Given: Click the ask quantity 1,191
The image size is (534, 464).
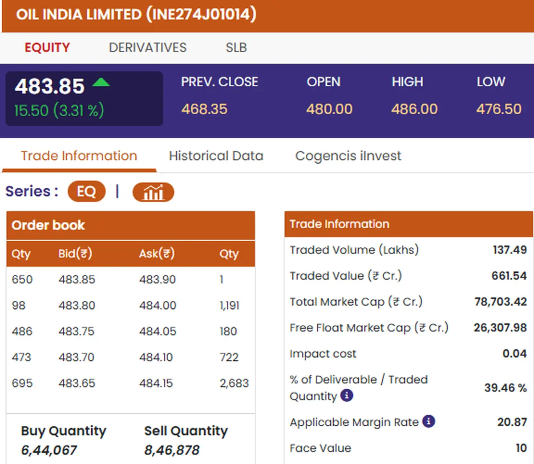Looking at the screenshot, I should [x=230, y=305].
